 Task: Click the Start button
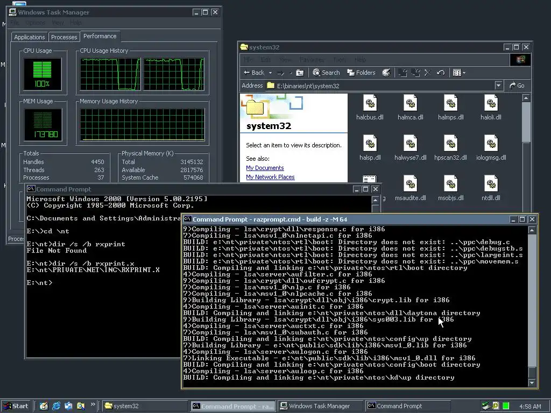17,406
